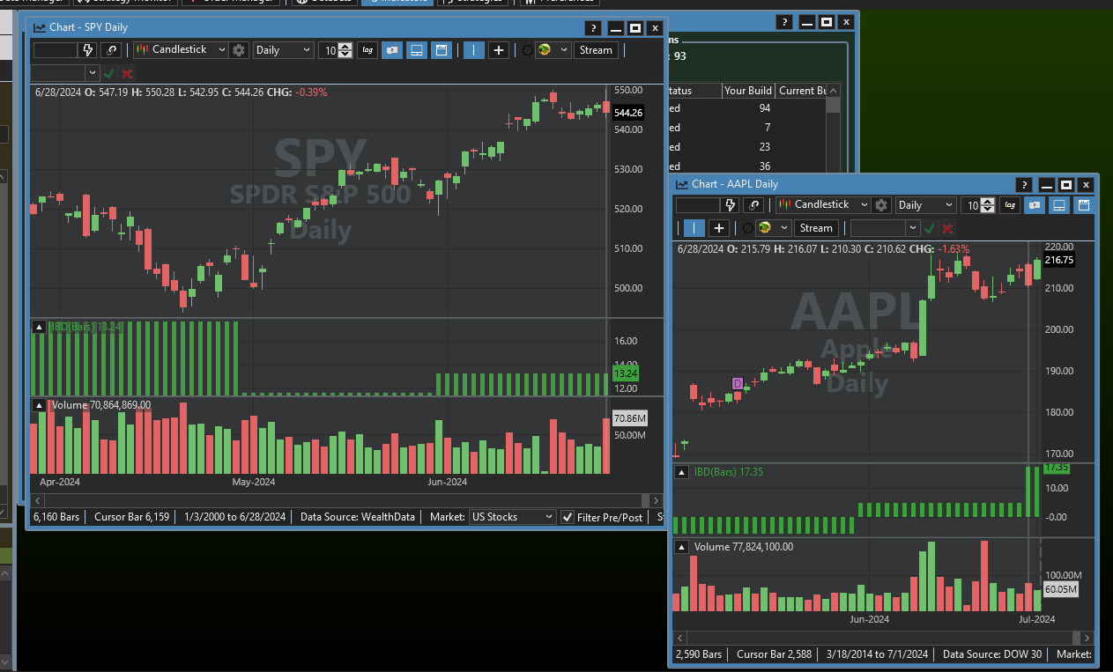Collapse the Volume pane on the SPY chart
Image resolution: width=1113 pixels, height=672 pixels.
39,404
